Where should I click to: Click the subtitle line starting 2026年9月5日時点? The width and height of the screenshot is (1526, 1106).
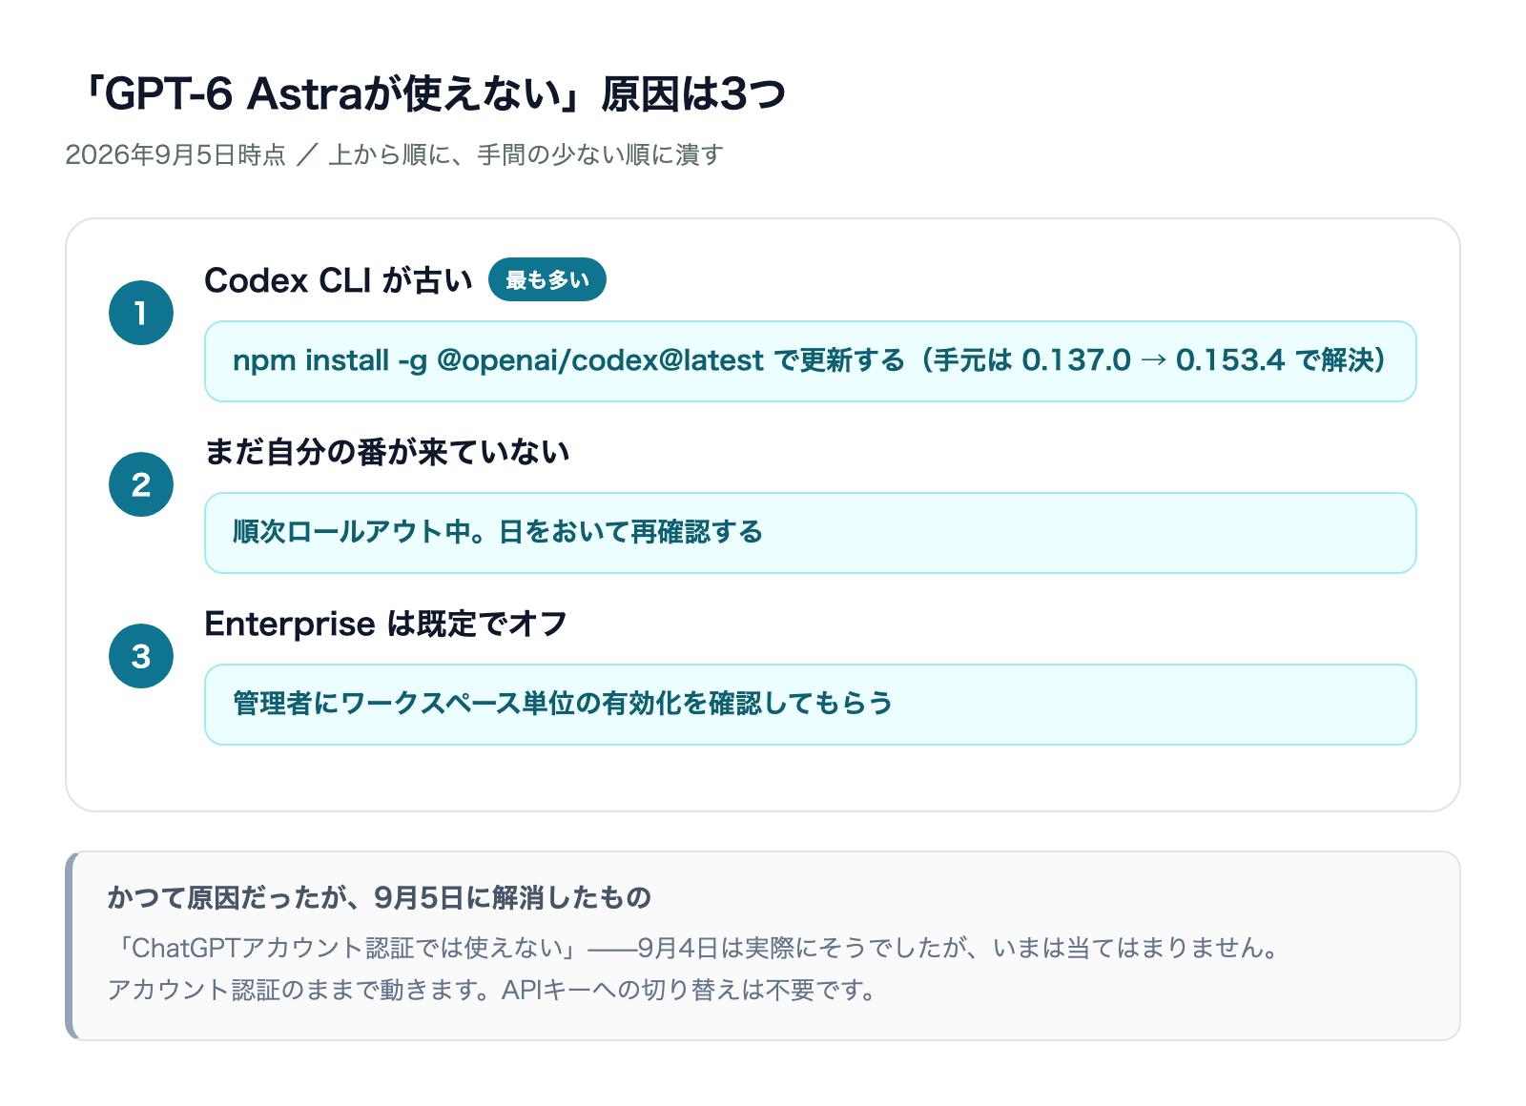point(394,154)
